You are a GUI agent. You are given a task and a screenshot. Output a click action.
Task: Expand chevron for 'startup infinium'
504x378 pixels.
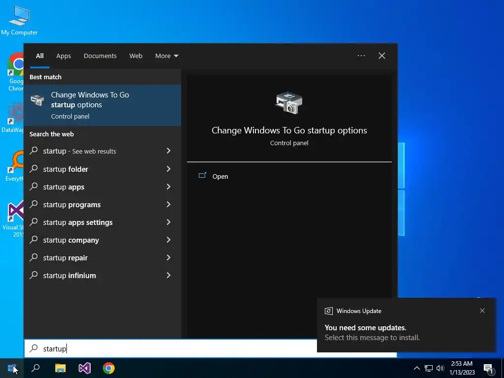168,275
